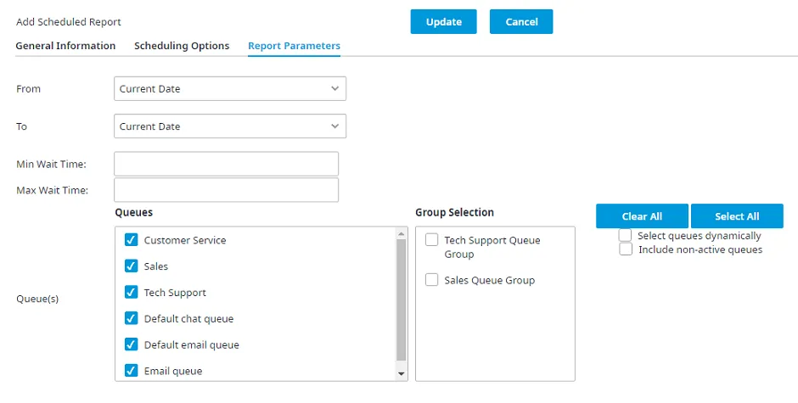Click the Queue(s) field label

coord(37,299)
